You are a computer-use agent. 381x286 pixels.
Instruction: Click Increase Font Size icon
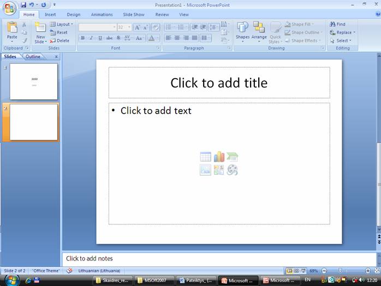[x=138, y=27]
